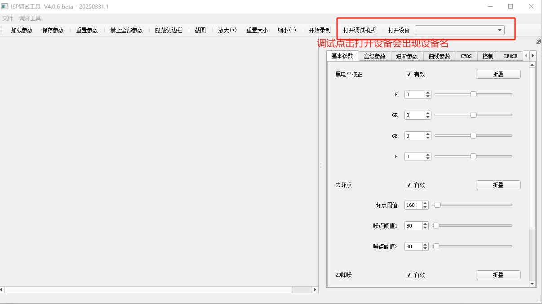This screenshot has height=304, width=542.
Task: Click 保存参数 in the toolbar
Action: [x=53, y=30]
